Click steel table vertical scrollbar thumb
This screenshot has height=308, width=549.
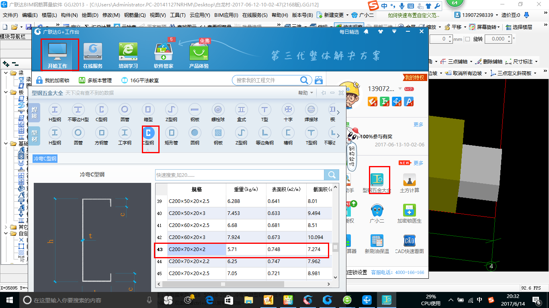336,247
